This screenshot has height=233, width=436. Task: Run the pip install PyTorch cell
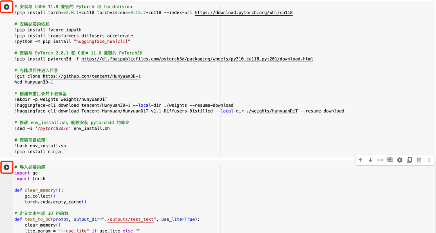6,7
